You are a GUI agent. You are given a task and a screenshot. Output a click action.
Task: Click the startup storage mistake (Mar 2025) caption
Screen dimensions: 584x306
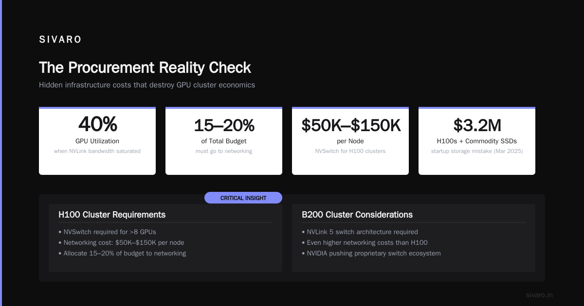tap(477, 151)
